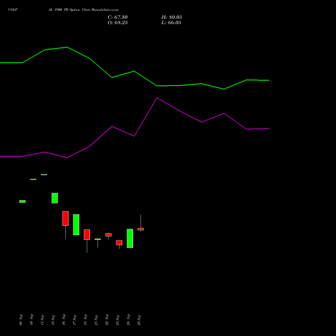
Task: Click the low price value L: 66.05
Action: pyautogui.click(x=171, y=23)
